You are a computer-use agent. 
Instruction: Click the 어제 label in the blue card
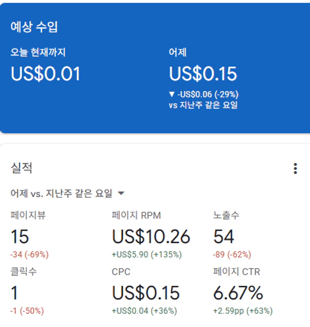click(178, 52)
